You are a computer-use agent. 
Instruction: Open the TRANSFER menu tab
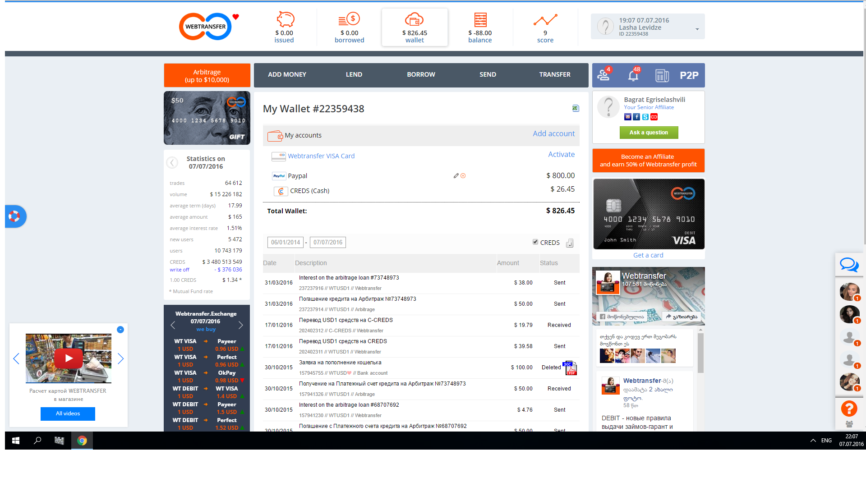[555, 75]
